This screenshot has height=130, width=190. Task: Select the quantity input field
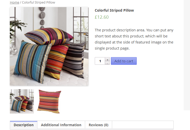pos(100,61)
